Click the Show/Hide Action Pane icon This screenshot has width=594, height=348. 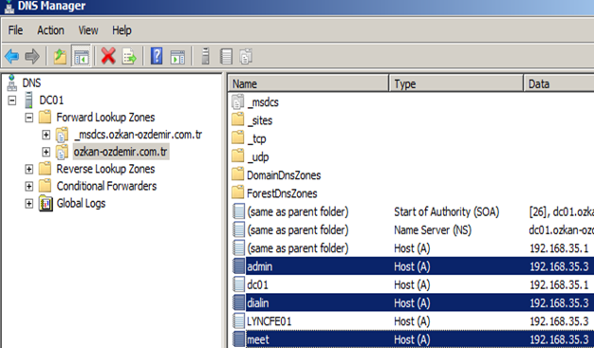pyautogui.click(x=177, y=57)
